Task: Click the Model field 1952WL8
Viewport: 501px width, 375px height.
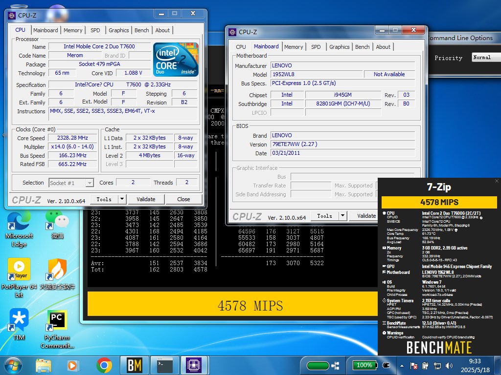Action: [x=317, y=74]
